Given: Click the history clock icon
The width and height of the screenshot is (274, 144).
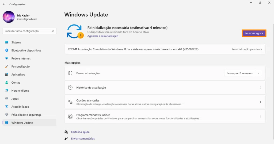Looking at the screenshot, I should coord(70,88).
